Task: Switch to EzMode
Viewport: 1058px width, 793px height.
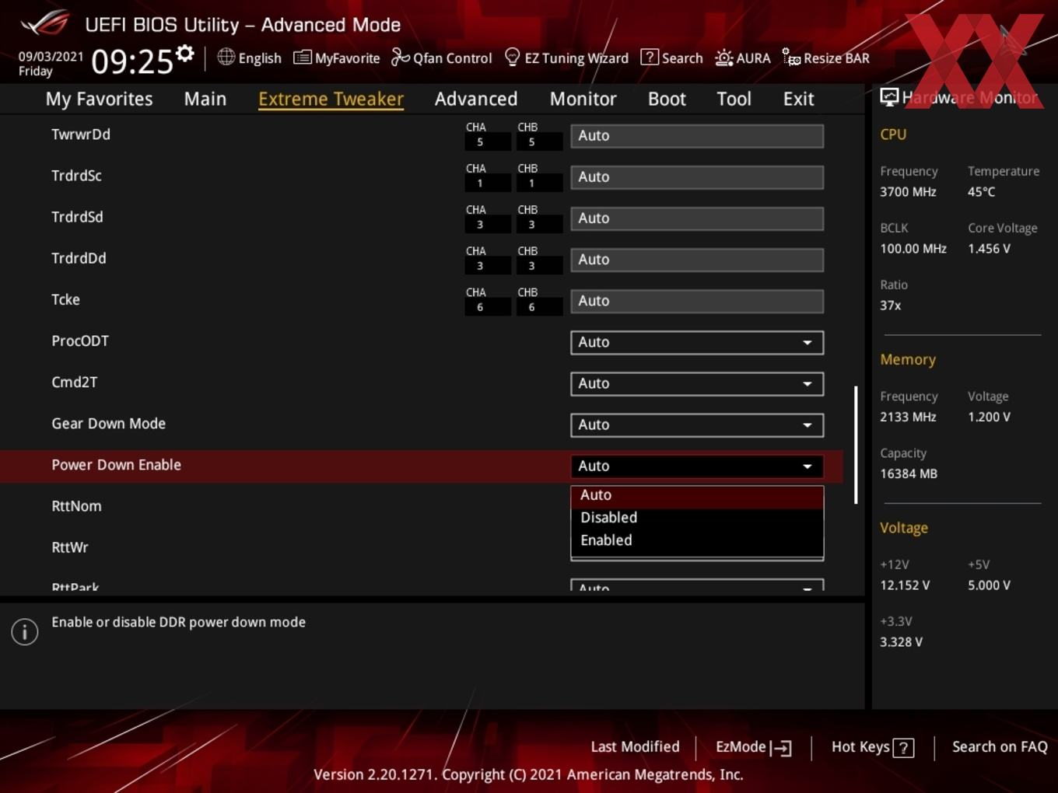Action: click(x=753, y=747)
